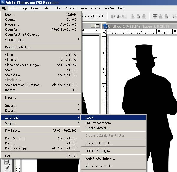Click Align Horizontal Centers icon
The height and width of the screenshot is (172, 177).
pyautogui.click(x=138, y=16)
